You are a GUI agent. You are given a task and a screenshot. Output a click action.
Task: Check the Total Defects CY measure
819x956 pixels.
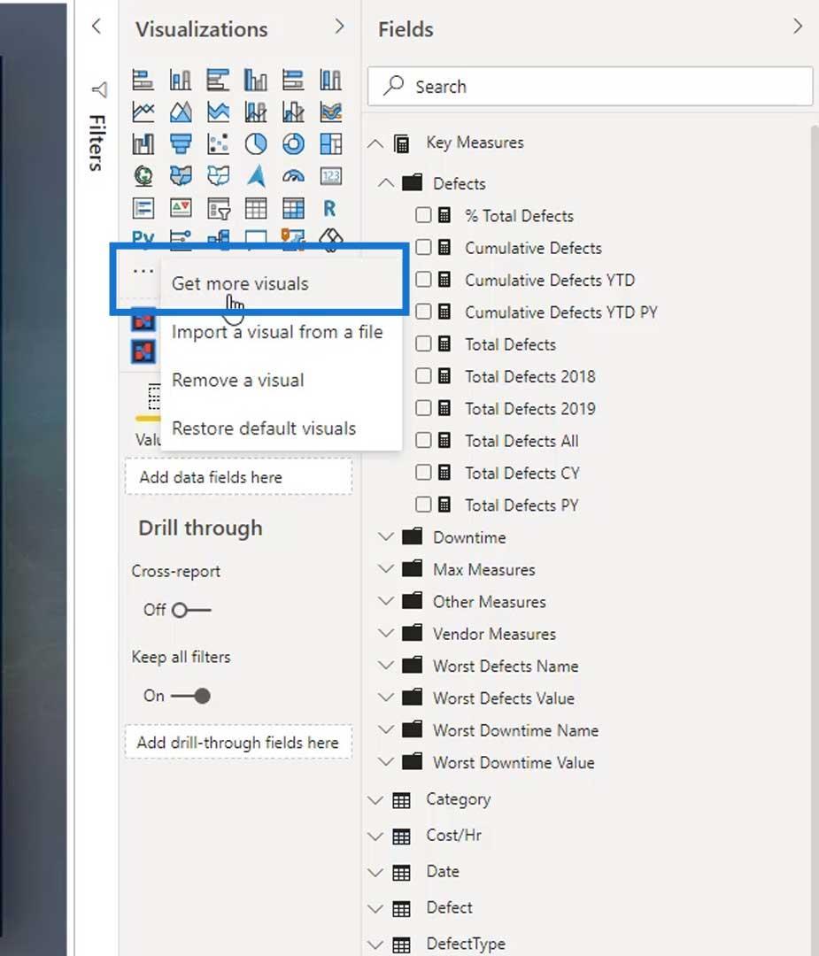tap(423, 473)
